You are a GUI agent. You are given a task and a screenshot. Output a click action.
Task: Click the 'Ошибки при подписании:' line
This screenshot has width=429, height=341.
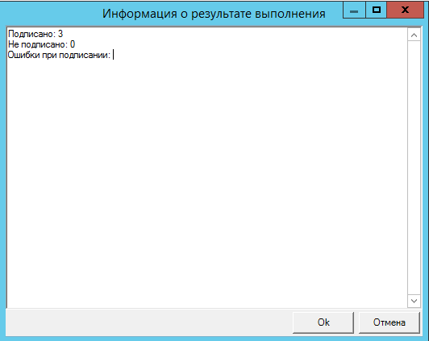(59, 55)
